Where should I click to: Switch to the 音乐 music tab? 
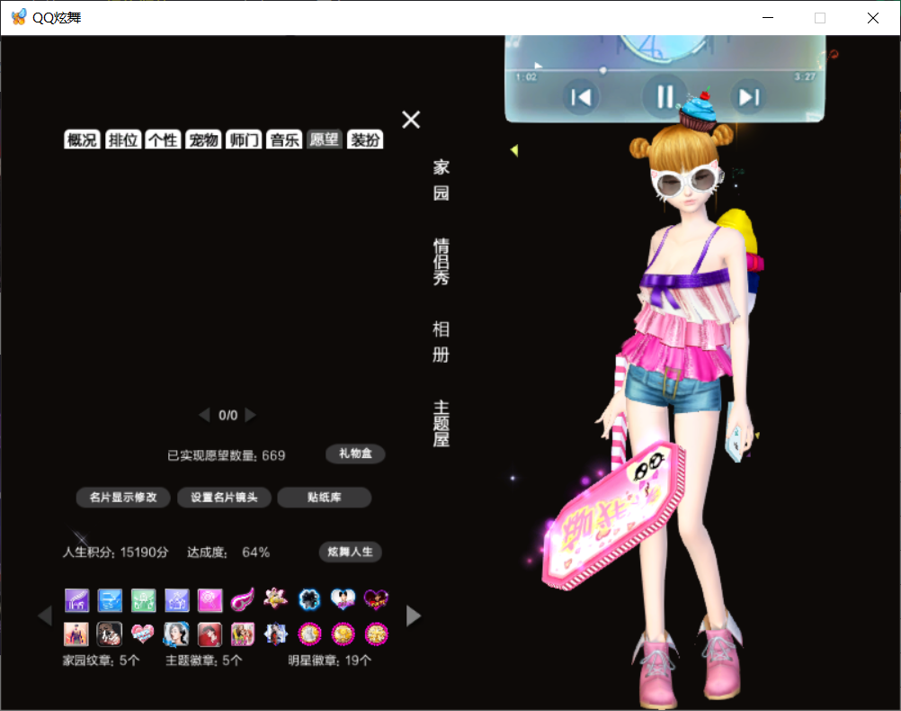[284, 139]
